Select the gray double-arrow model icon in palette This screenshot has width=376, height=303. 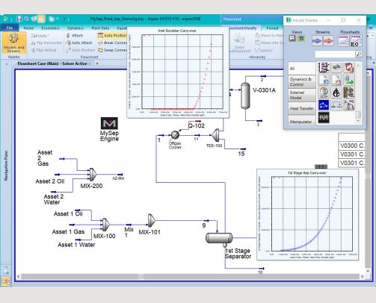click(336, 68)
